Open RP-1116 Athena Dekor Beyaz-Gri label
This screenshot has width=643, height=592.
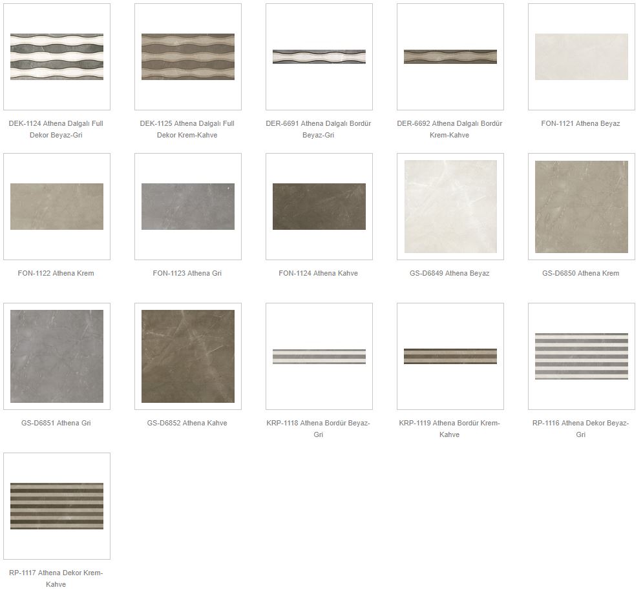581,429
